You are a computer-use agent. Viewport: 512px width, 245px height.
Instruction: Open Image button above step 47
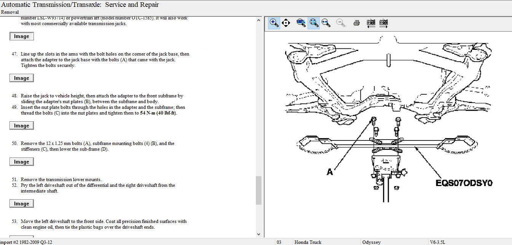pos(22,36)
